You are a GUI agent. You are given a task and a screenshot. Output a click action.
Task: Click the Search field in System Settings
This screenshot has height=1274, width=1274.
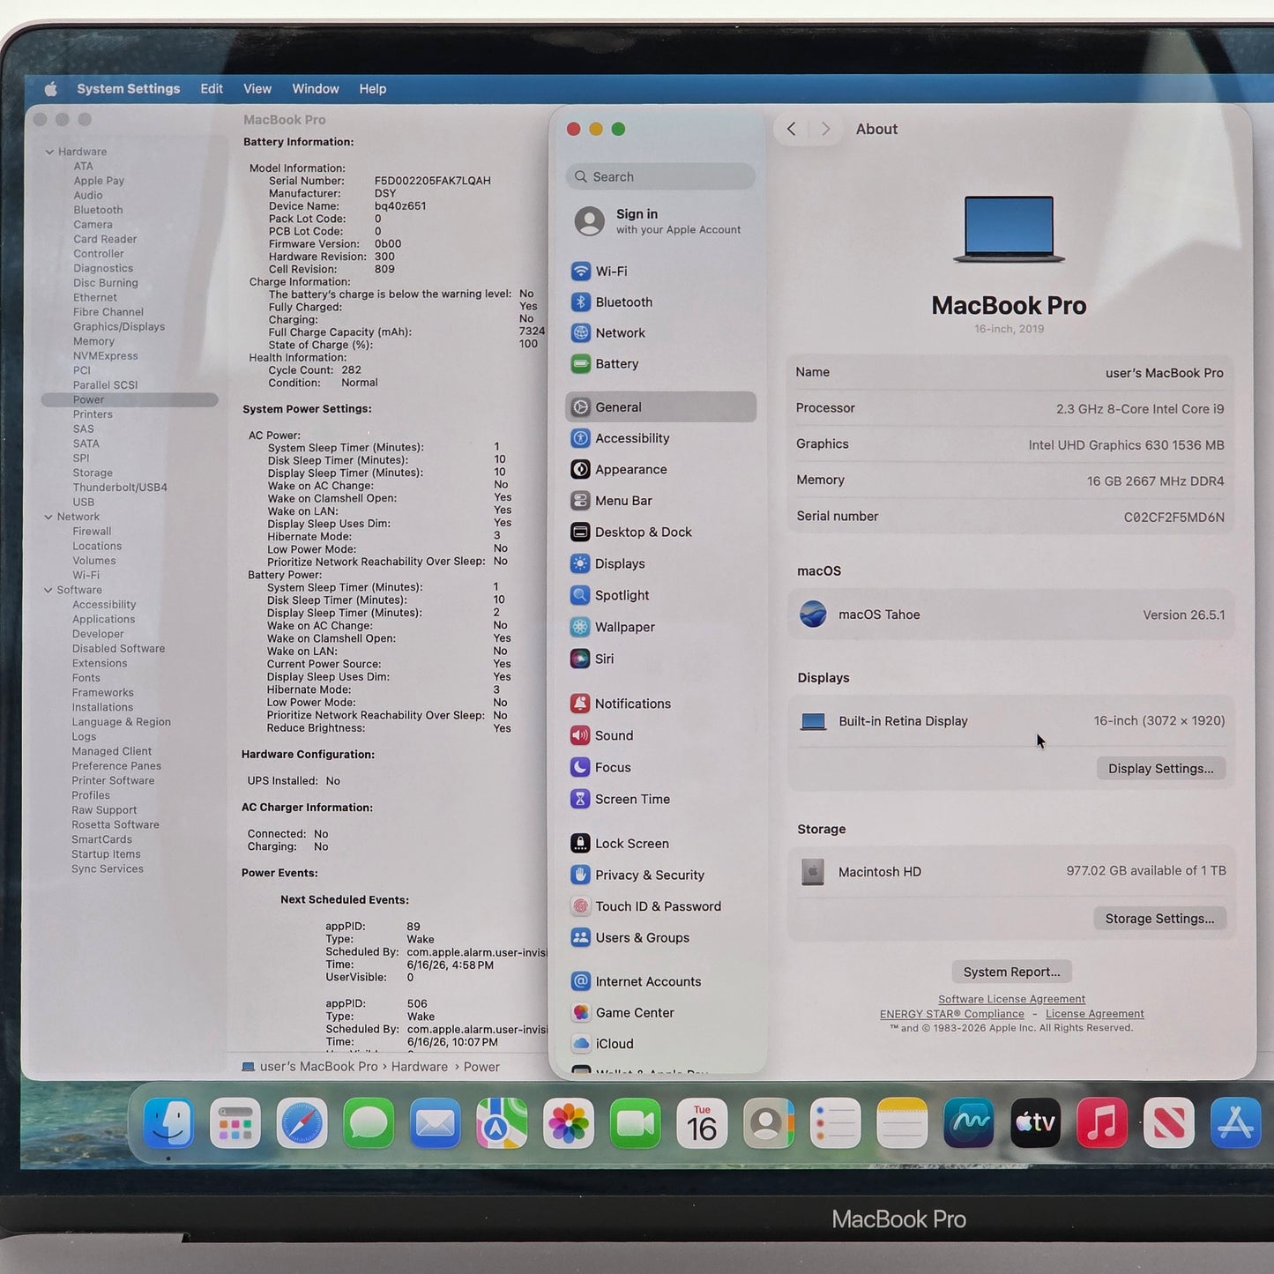point(660,176)
